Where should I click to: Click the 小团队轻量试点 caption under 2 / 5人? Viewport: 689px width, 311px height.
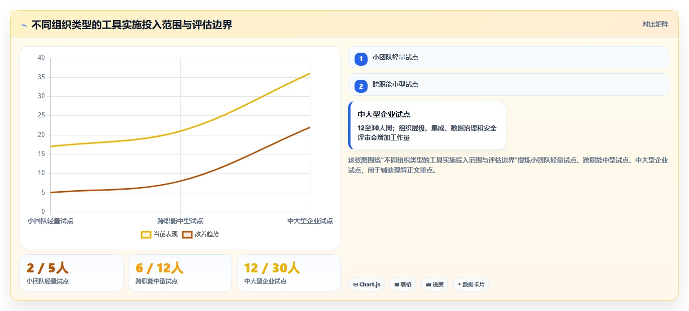tap(48, 281)
